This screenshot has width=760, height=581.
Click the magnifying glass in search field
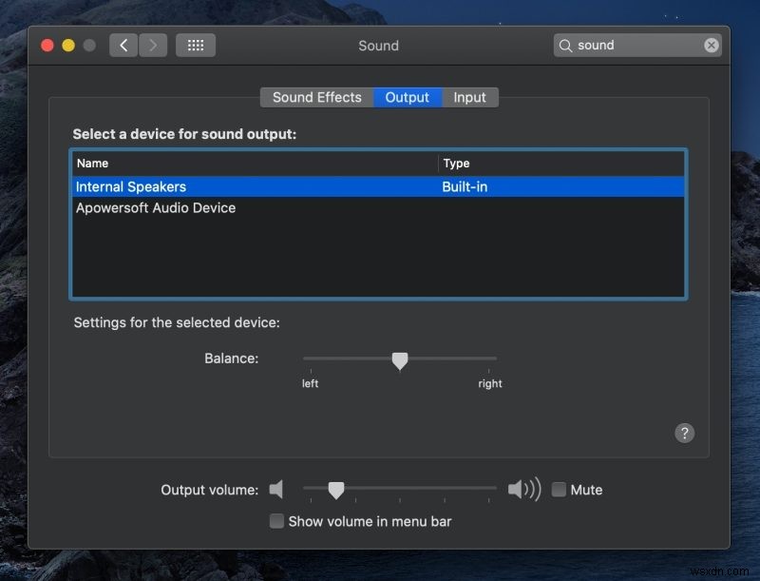(568, 45)
